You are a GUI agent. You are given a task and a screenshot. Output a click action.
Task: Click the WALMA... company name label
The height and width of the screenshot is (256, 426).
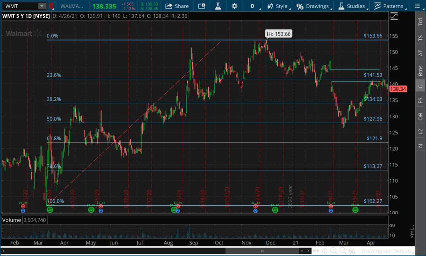(x=71, y=6)
